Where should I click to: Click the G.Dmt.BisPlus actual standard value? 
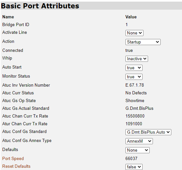tap(139, 109)
